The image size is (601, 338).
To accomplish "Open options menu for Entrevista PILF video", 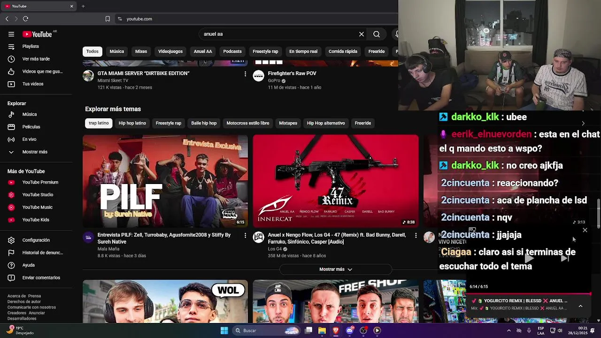I will point(245,235).
